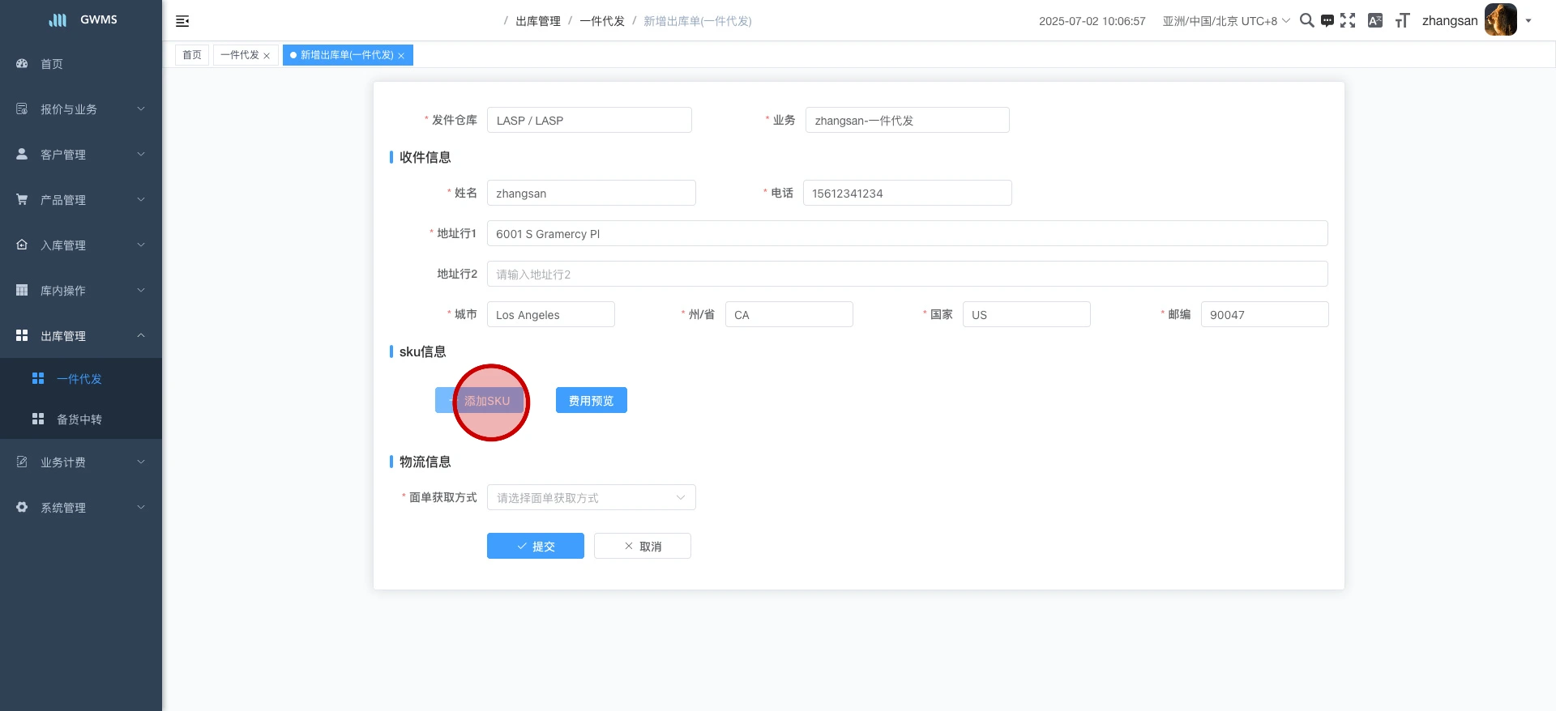Open the 面单获取方式 dropdown

(591, 497)
